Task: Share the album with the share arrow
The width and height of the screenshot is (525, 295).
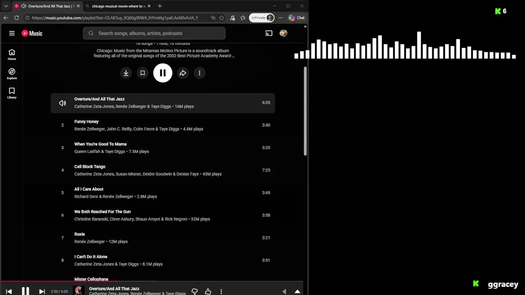Action: coord(183,73)
